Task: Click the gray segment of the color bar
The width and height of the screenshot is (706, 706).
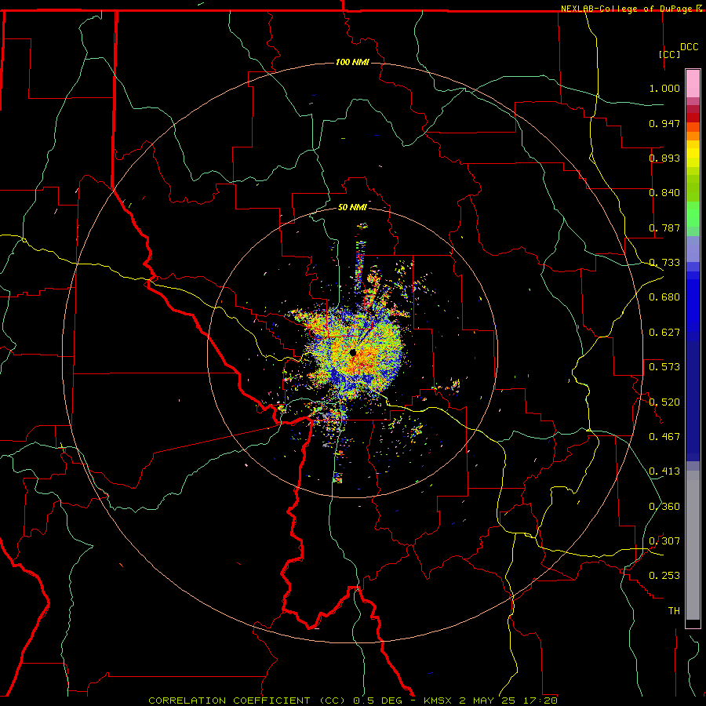Action: click(693, 545)
